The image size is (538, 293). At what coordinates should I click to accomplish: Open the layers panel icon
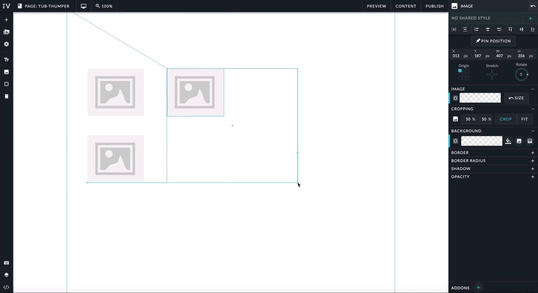pos(6,275)
